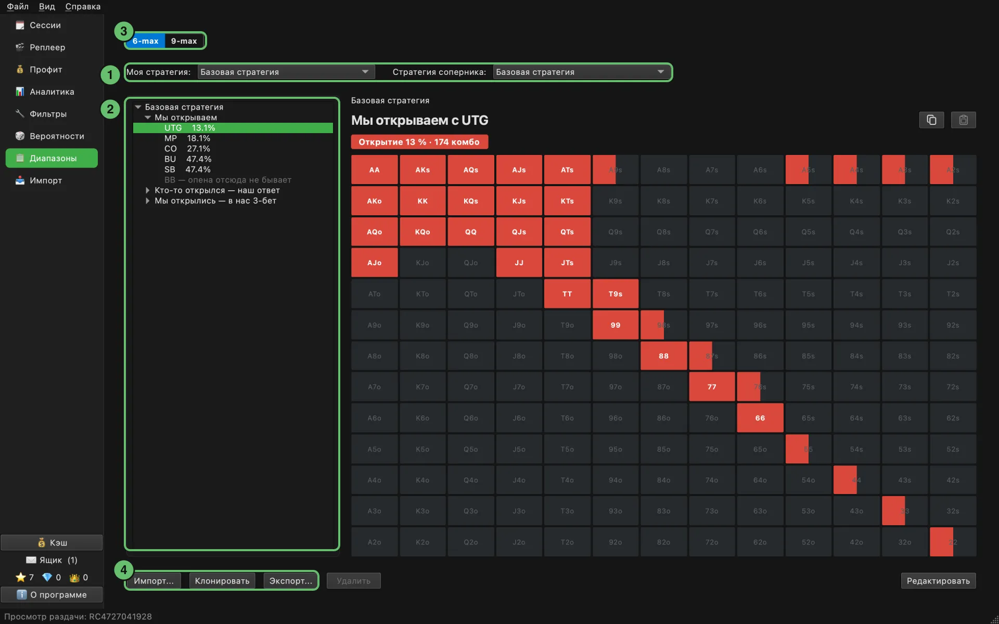Click the crown counter icon
Screen dimensions: 999x624
(74, 577)
